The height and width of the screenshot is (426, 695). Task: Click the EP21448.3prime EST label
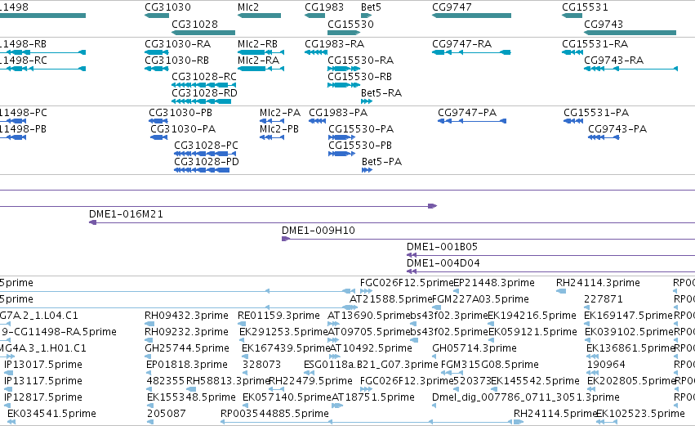pos(494,283)
